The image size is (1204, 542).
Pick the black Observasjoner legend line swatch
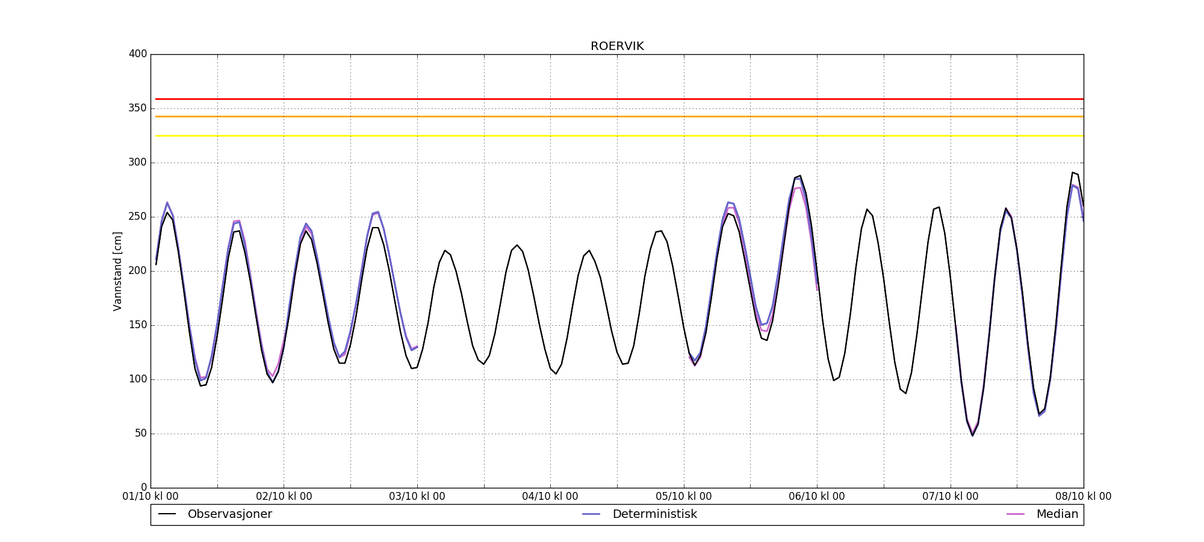point(167,514)
